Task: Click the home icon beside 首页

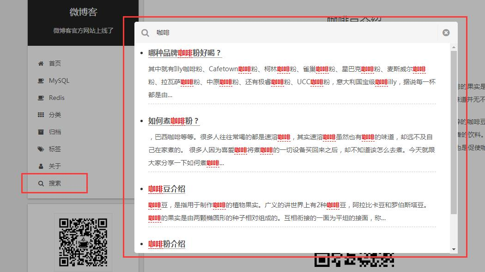Action: click(x=41, y=63)
